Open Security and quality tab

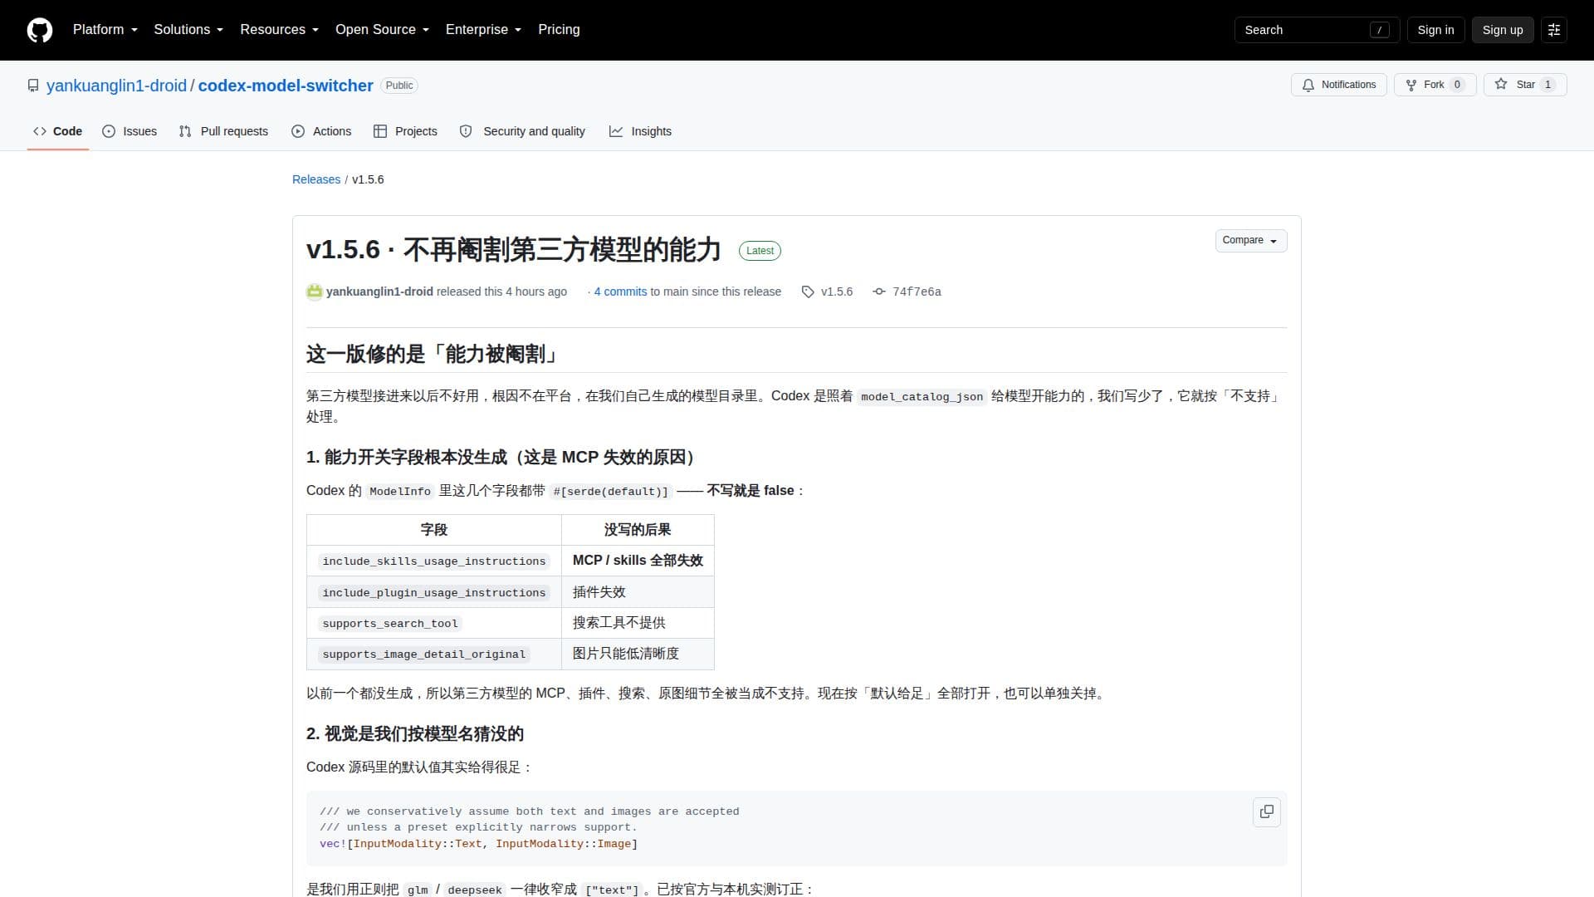pyautogui.click(x=522, y=131)
